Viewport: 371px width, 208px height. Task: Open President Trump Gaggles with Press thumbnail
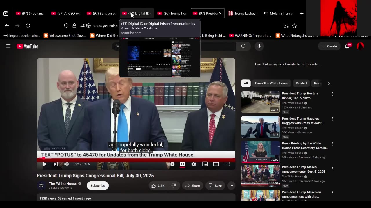(261, 127)
